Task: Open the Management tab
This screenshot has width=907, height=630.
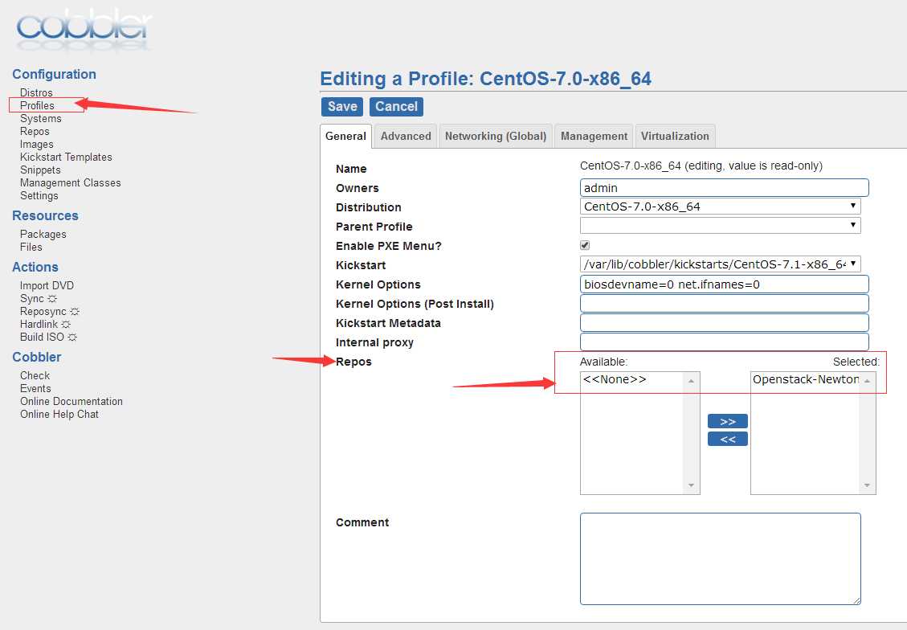Action: 594,136
